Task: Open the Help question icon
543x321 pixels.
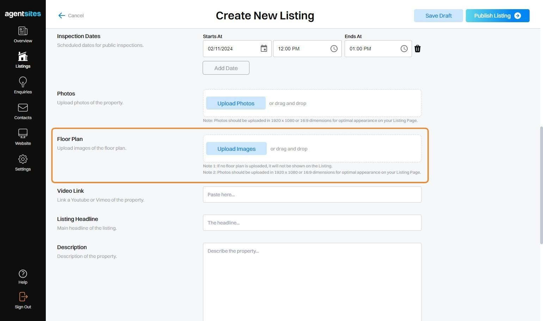Action: pos(23,274)
